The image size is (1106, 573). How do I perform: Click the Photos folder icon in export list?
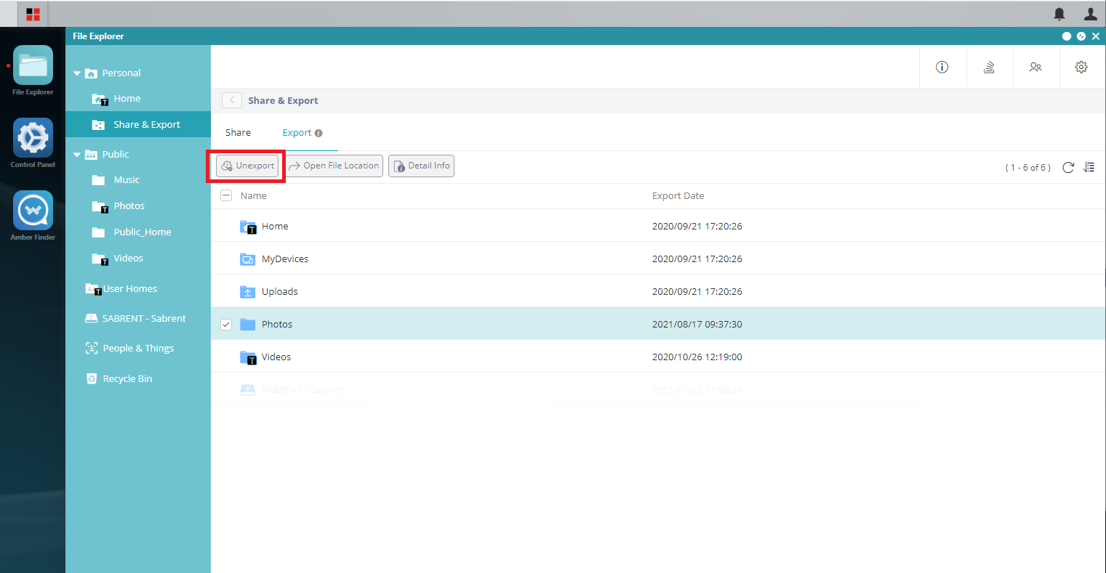[248, 325]
